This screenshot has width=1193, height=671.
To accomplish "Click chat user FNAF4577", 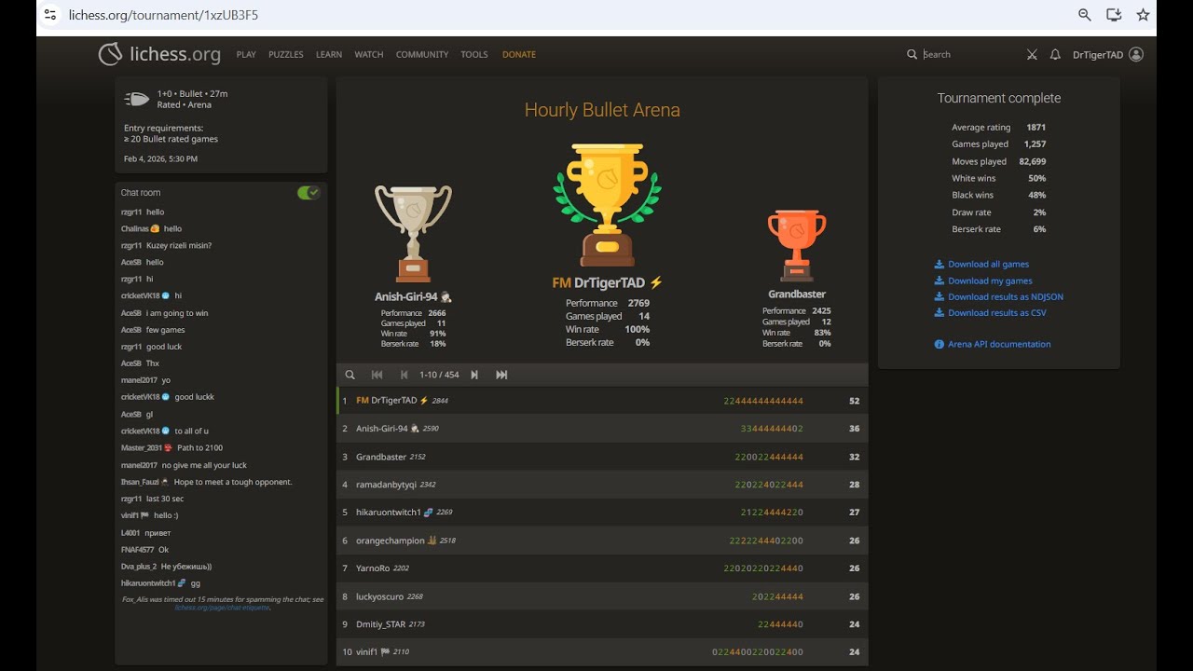I will tap(137, 550).
